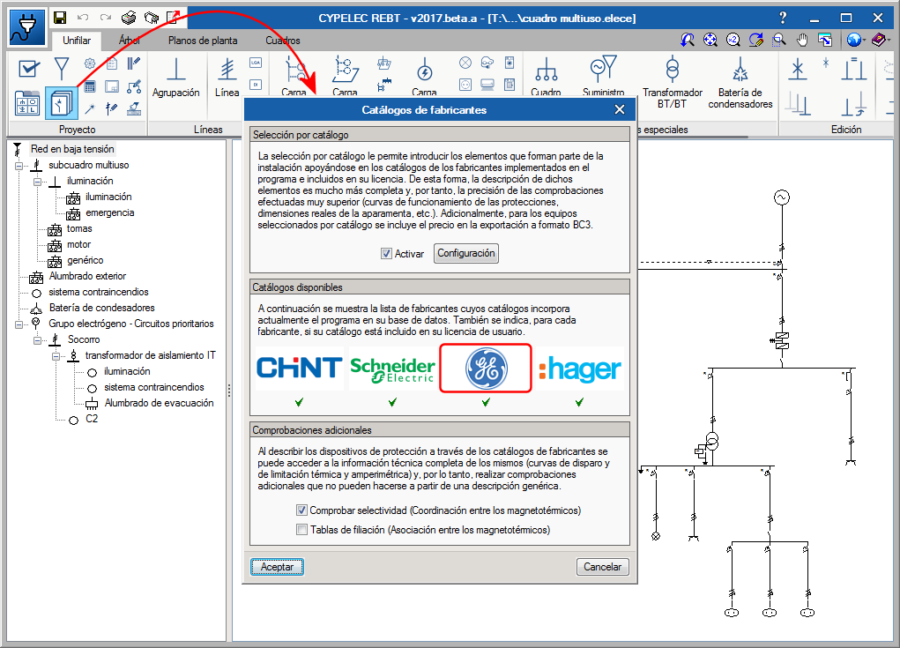Enable the Tablas de filiación checkbox
The width and height of the screenshot is (900, 648).
301,530
